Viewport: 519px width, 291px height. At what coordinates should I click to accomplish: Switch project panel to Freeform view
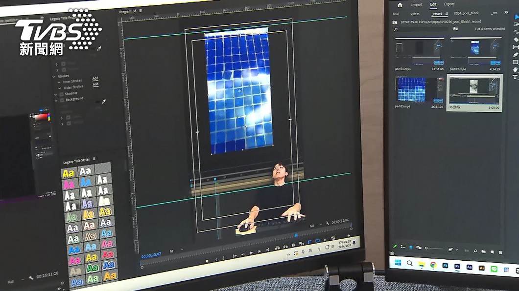click(419, 248)
